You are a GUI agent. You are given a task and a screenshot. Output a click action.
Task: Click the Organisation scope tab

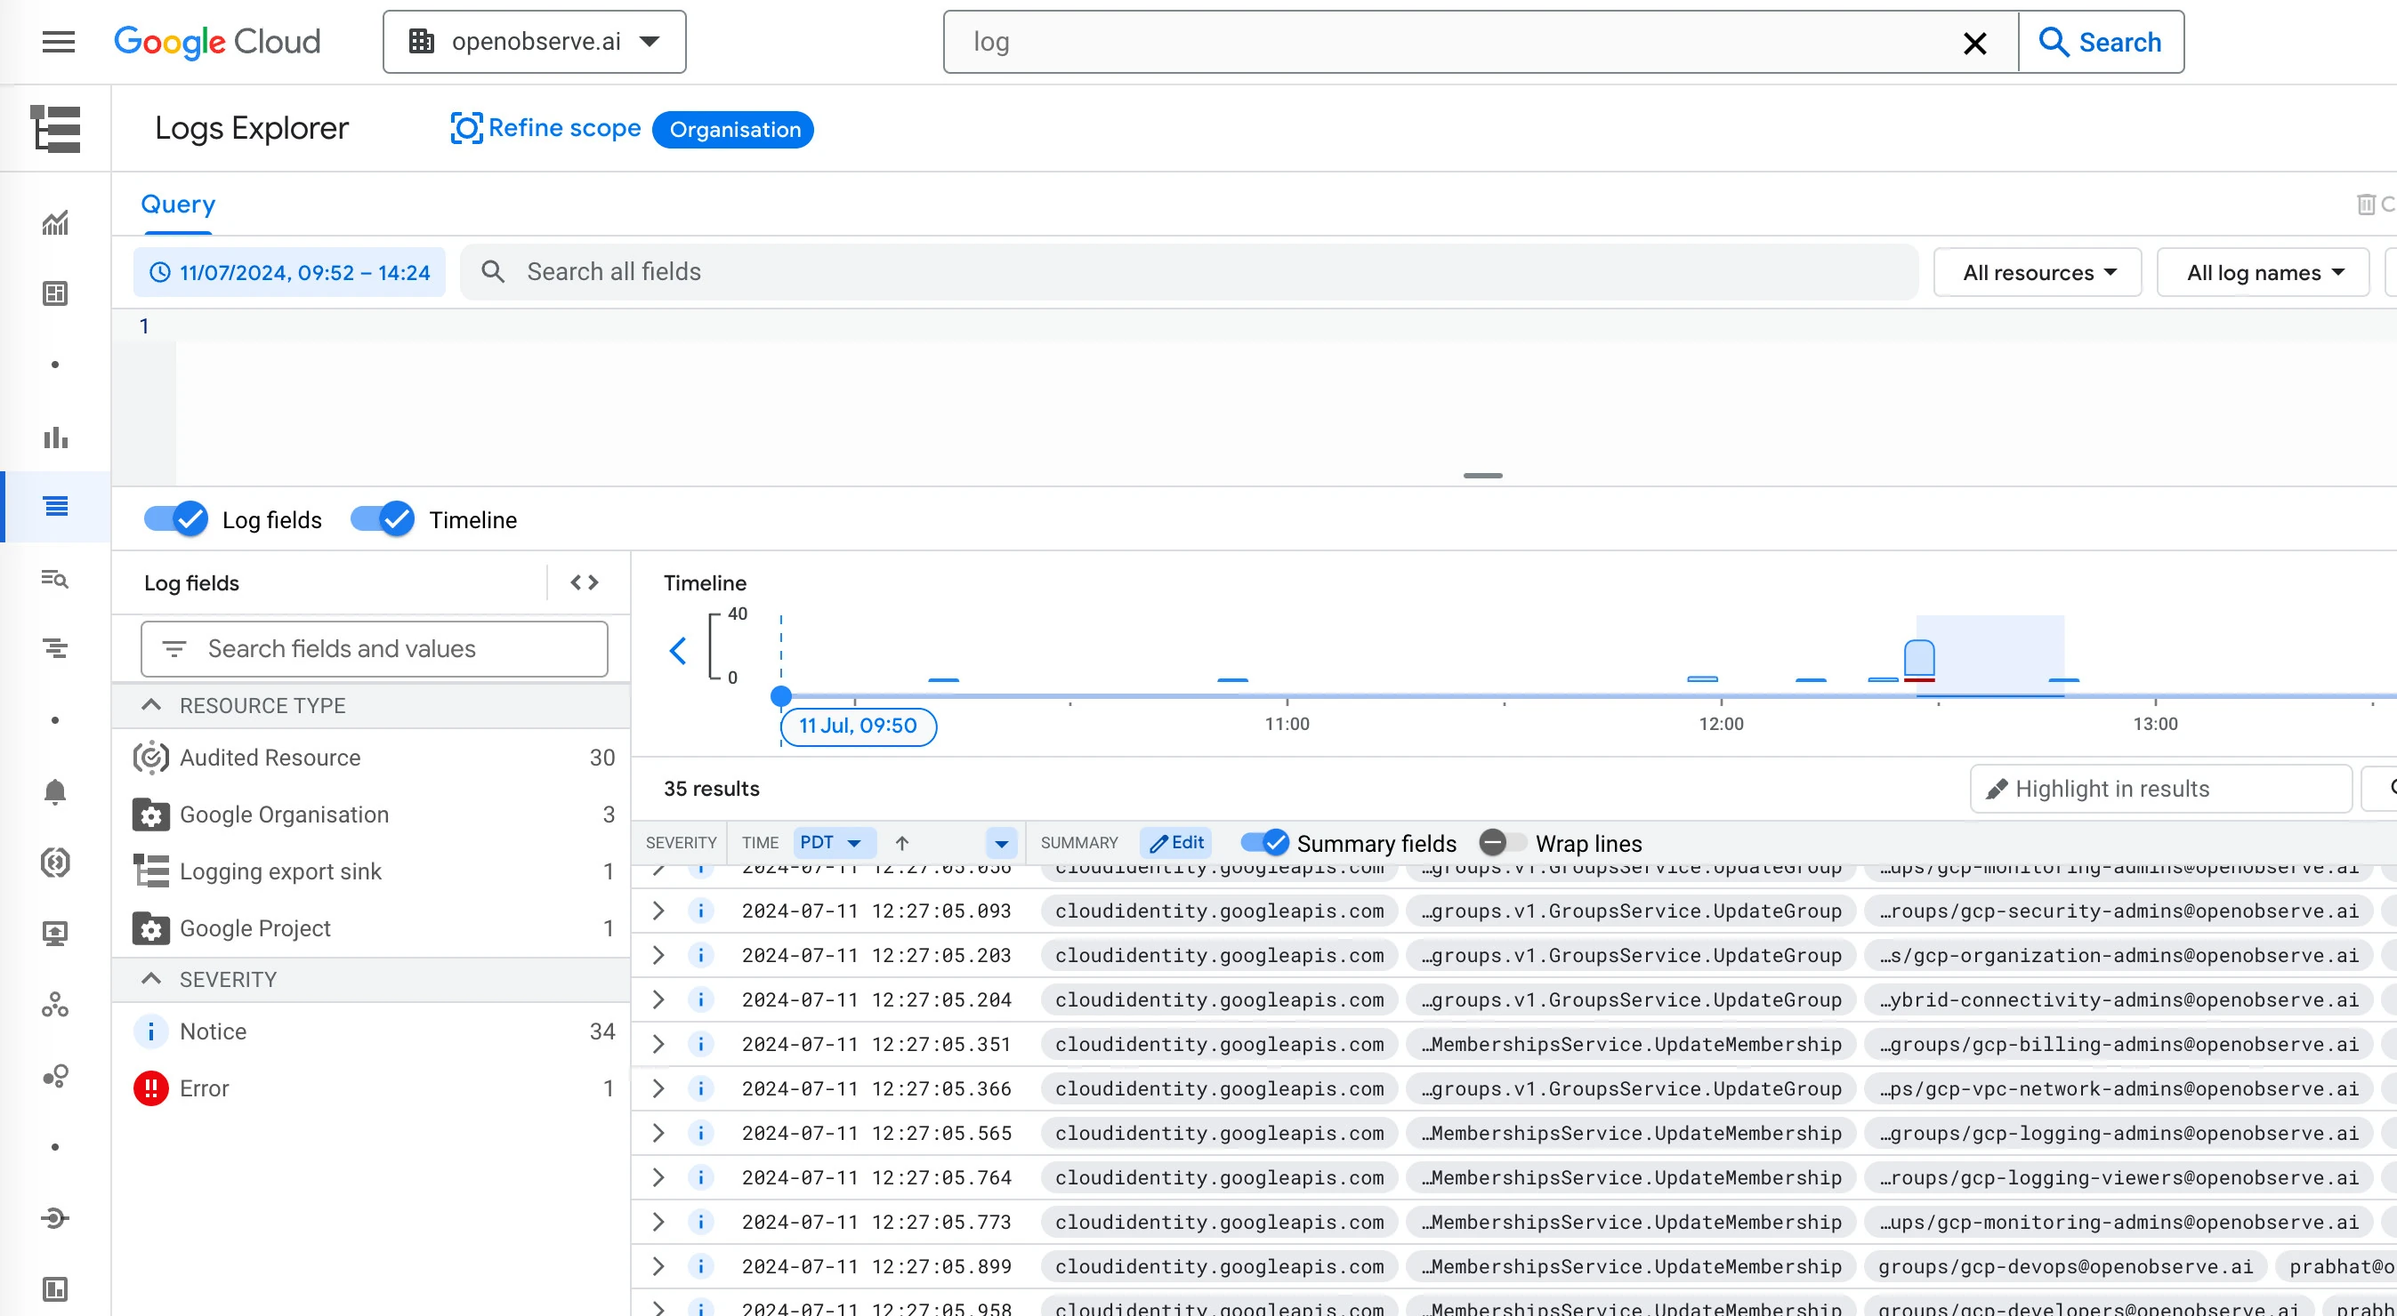[735, 130]
